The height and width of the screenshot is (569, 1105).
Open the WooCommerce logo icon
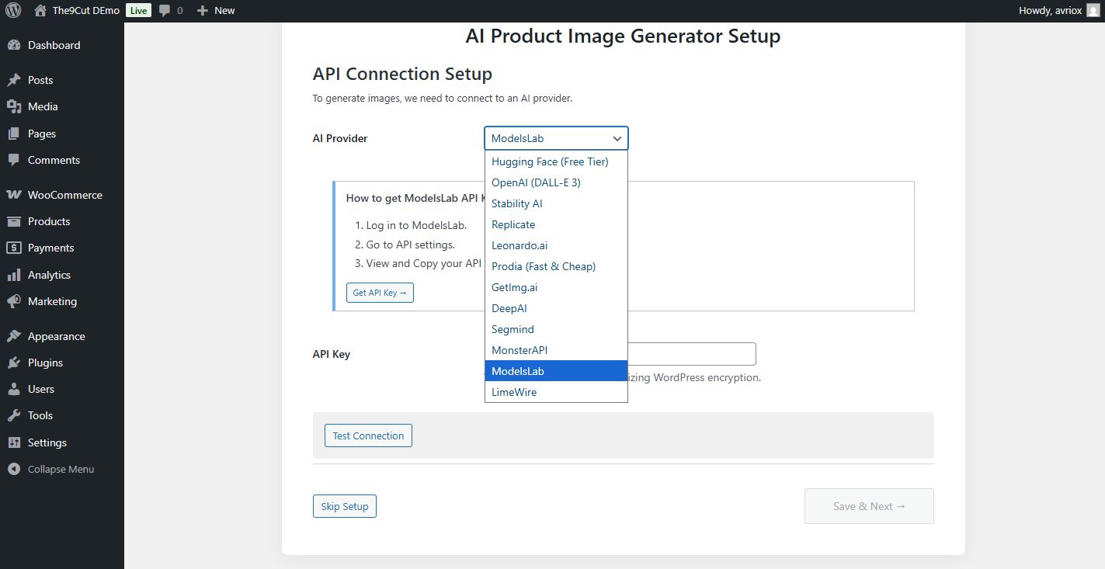[13, 195]
